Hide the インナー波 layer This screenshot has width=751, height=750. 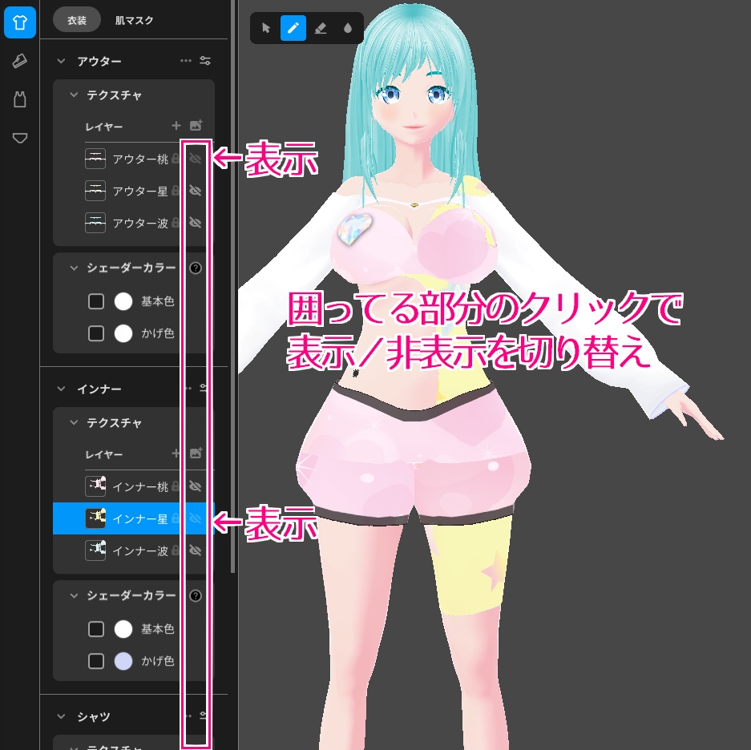[x=195, y=550]
